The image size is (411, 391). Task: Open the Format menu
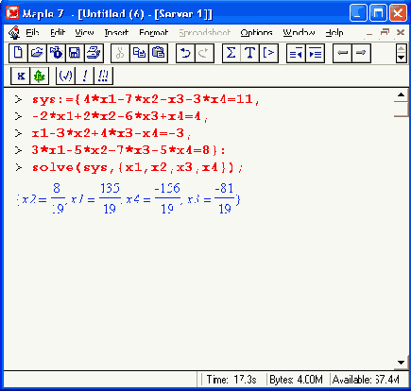point(154,32)
